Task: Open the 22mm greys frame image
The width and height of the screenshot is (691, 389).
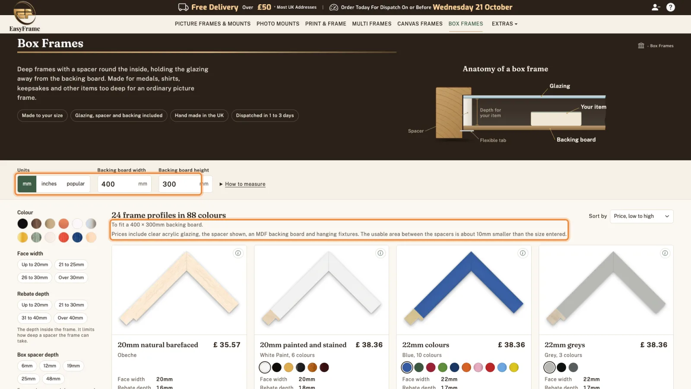Action: 606,290
